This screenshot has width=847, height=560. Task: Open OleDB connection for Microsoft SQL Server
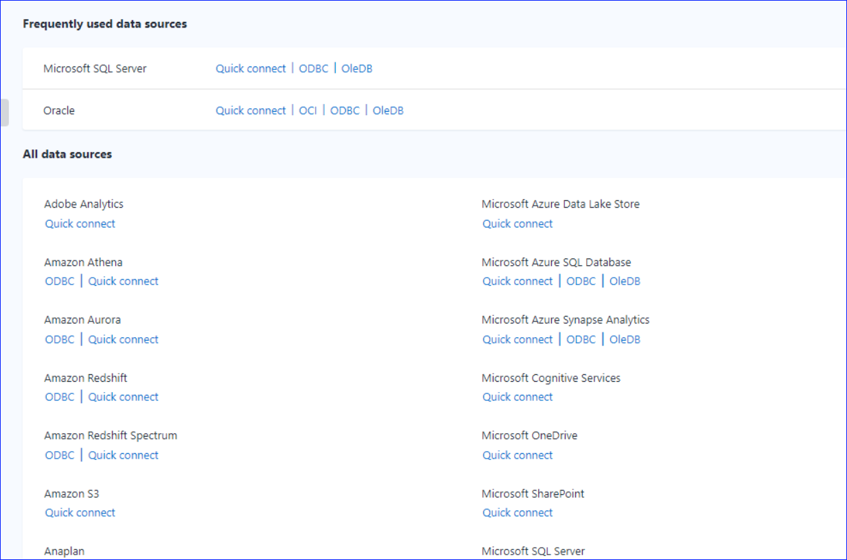(x=356, y=69)
